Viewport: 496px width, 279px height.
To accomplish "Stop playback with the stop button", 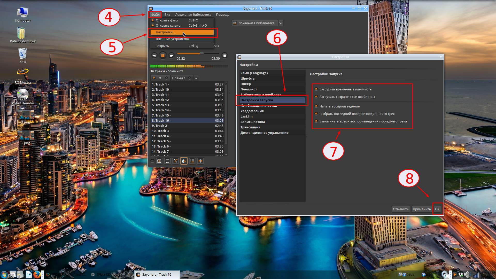I will (x=224, y=56).
